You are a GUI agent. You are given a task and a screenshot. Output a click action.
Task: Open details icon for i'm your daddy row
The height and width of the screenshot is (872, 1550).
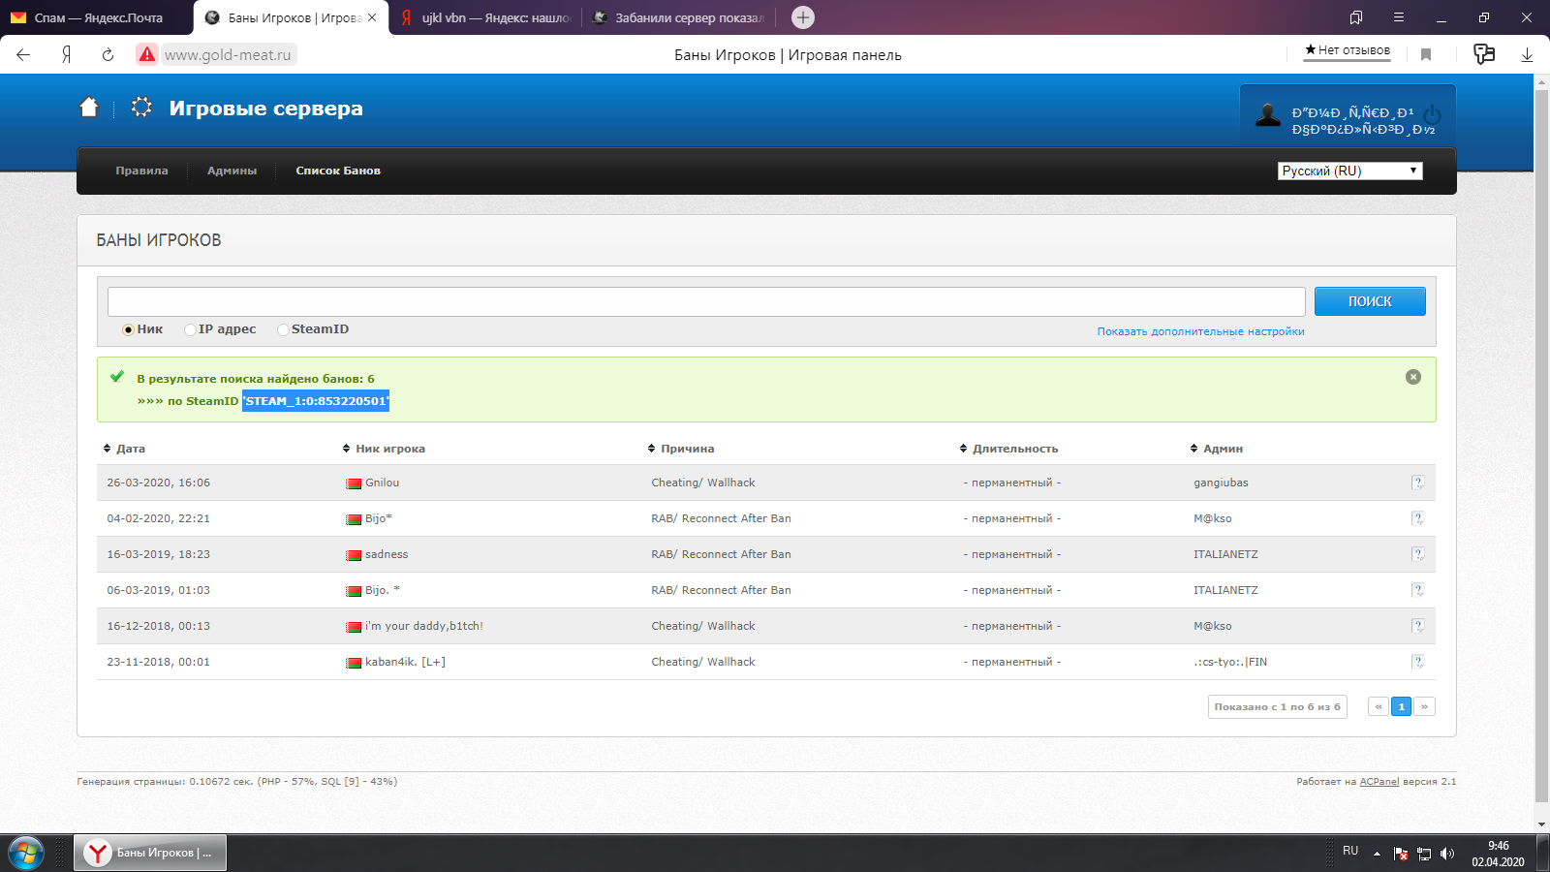[1417, 626]
